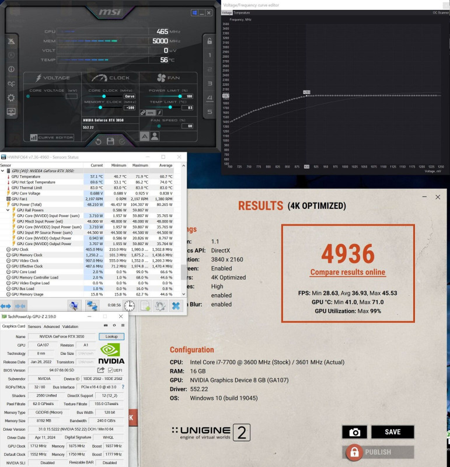This screenshot has height=467, width=450.
Task: Toggle the profile lock padlock in Afterburner
Action: click(210, 41)
